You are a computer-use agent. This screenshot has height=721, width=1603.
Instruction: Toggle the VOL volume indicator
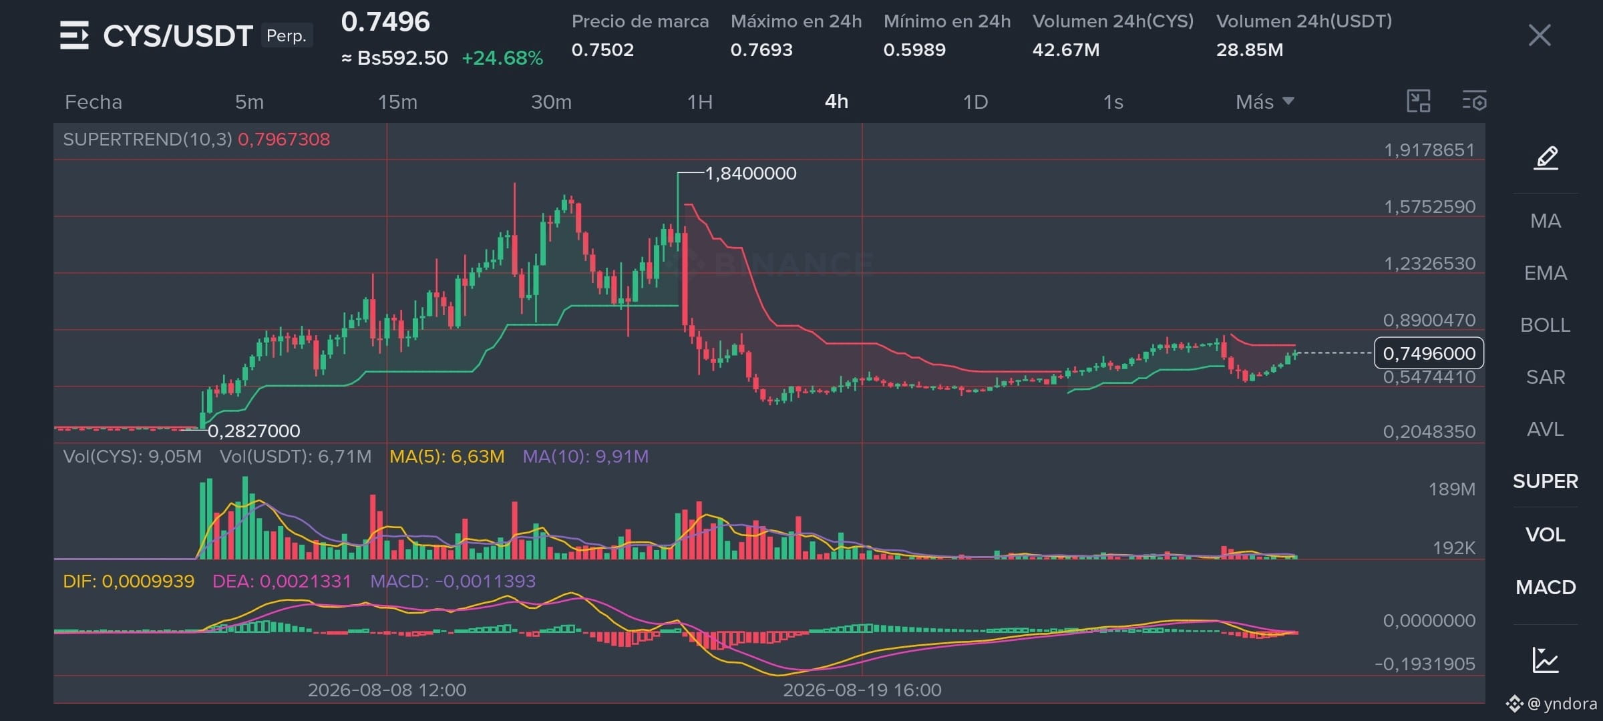pos(1546,535)
